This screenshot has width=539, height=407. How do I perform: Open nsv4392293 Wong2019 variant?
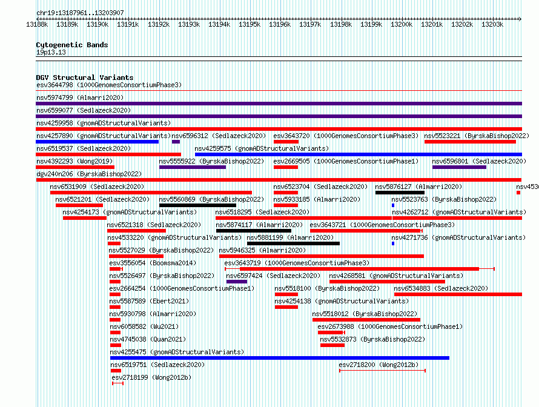[x=74, y=161]
